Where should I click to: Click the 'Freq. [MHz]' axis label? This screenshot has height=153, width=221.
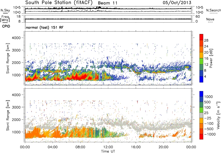[5, 19]
